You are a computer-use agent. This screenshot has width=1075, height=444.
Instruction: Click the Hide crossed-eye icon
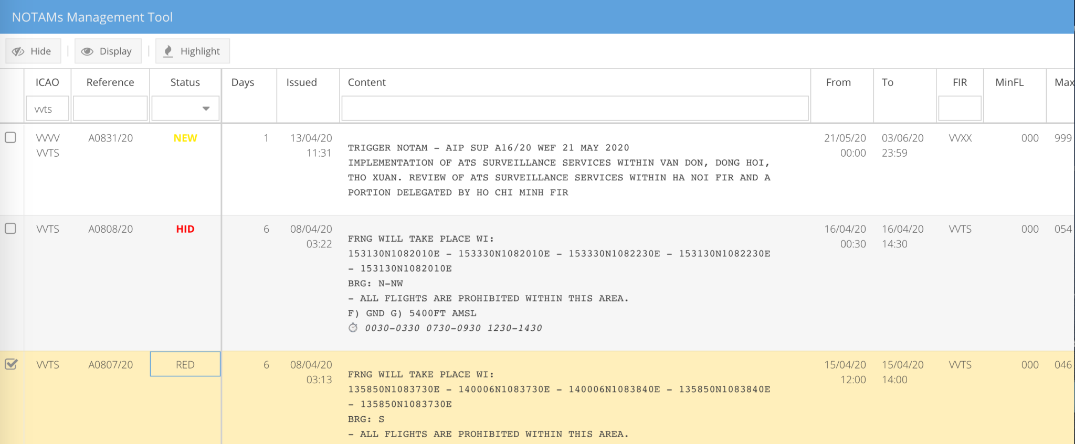pos(18,51)
